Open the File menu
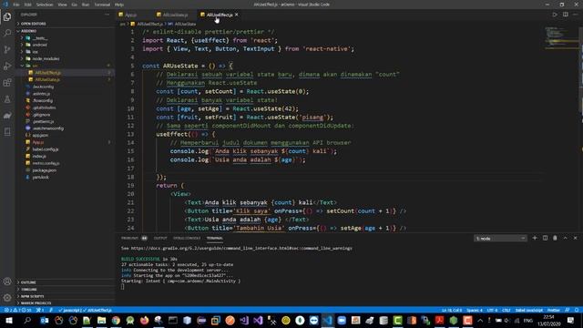Image resolution: width=583 pixels, height=328 pixels. pos(16,5)
